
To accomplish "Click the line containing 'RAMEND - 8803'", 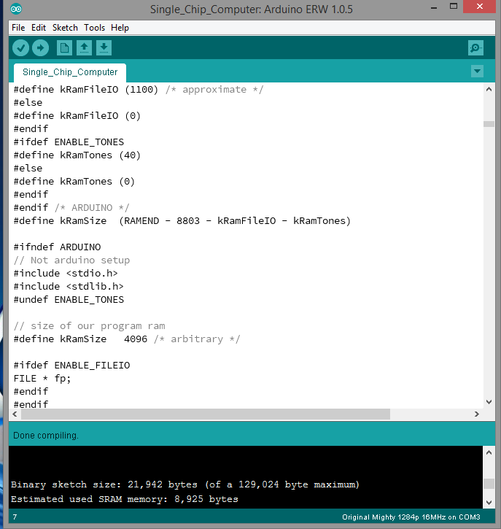I will pyautogui.click(x=182, y=221).
